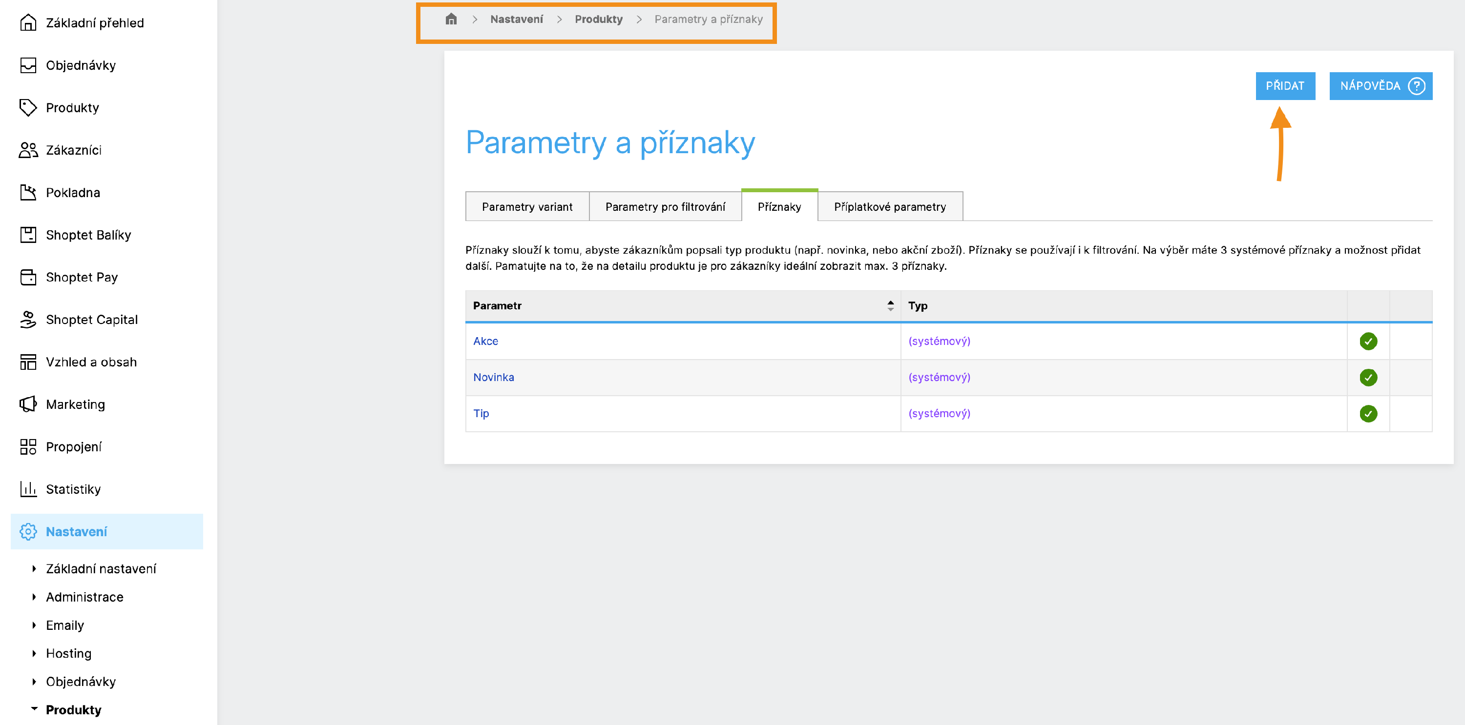Open Statistiky chart icon
Image resolution: width=1465 pixels, height=725 pixels.
(x=28, y=489)
